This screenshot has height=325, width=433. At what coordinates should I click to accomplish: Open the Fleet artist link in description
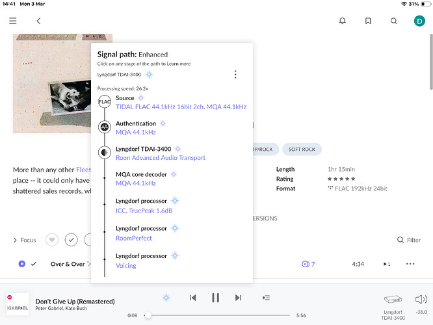[83, 170]
